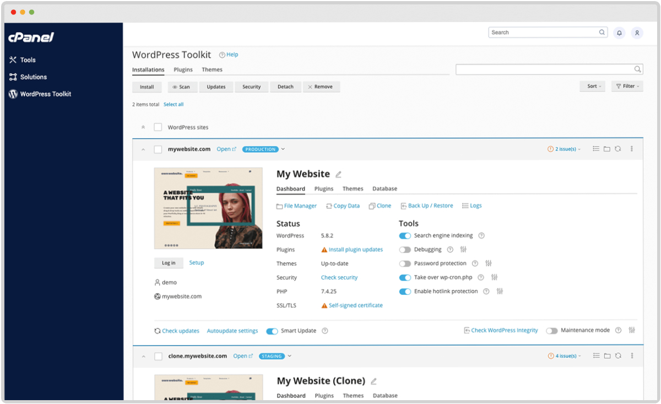Click the pencil icon beside My Website

click(339, 175)
